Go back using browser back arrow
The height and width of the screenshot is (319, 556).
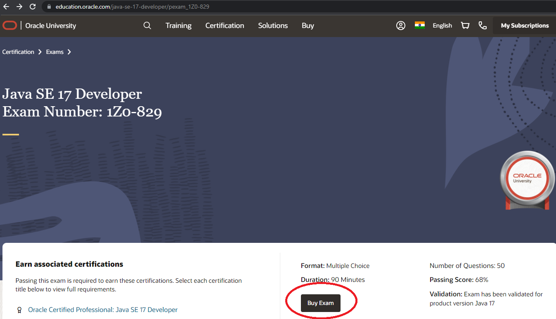pos(6,7)
